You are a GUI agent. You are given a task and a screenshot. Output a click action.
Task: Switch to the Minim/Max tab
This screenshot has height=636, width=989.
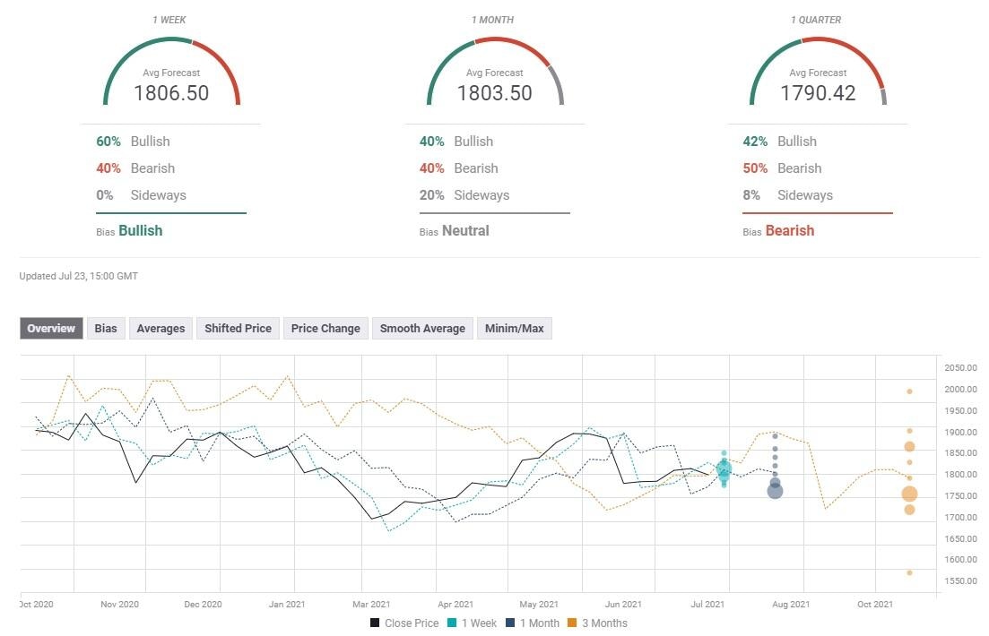click(514, 328)
